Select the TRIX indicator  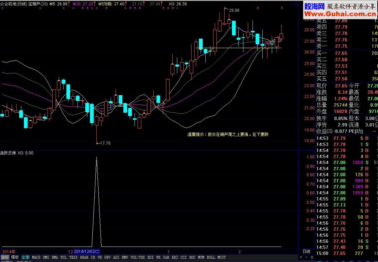pyautogui.click(x=73, y=257)
